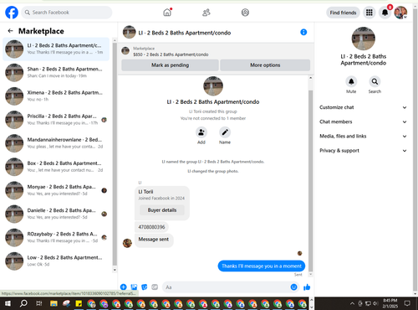Open conversation information icon
The width and height of the screenshot is (418, 310).
click(x=303, y=32)
